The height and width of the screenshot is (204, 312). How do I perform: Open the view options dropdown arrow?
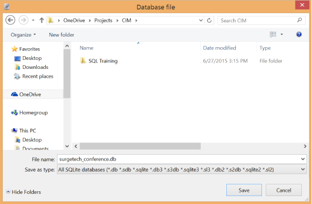click(x=282, y=34)
